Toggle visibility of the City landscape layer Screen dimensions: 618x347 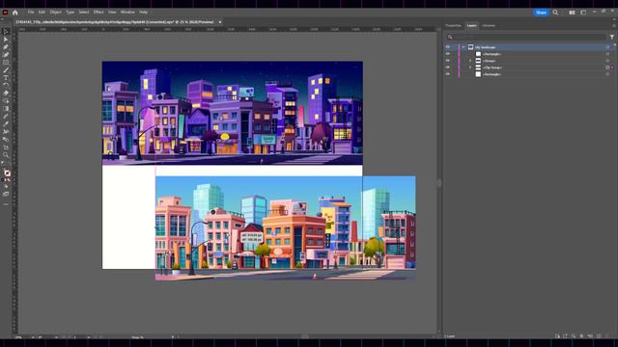[448, 47]
